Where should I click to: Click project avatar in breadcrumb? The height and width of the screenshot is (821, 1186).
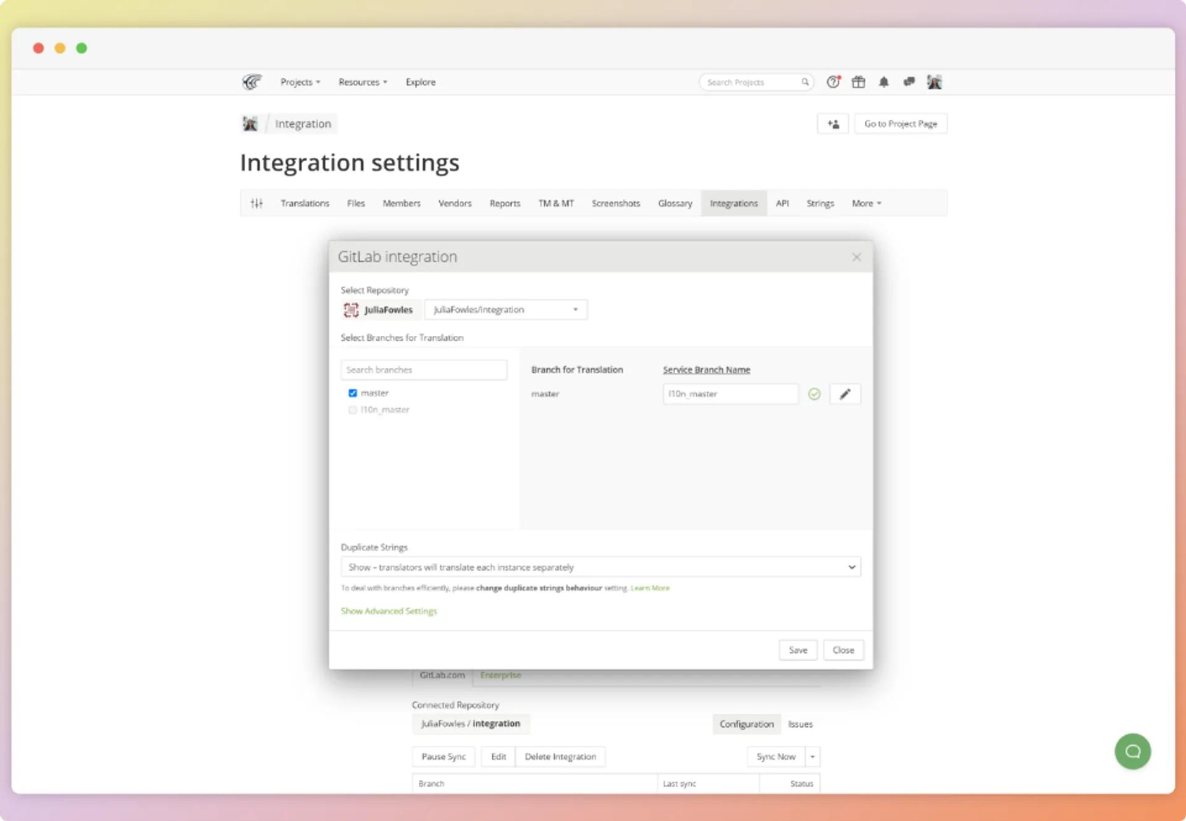coord(250,123)
